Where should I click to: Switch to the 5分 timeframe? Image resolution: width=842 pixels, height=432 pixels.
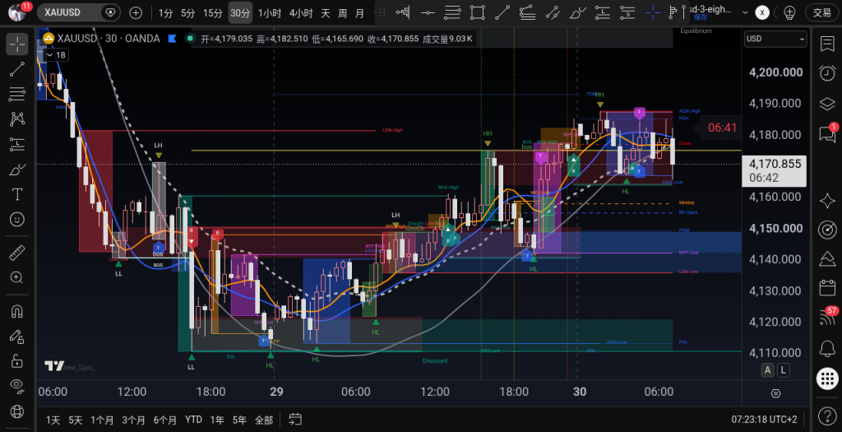coord(188,13)
